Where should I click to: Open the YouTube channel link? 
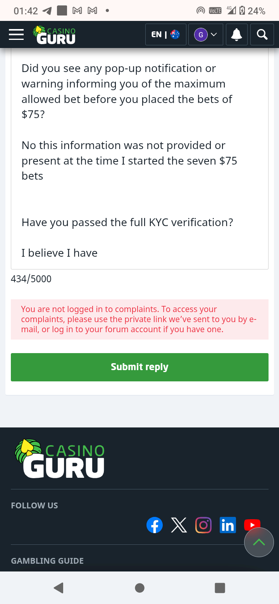click(x=250, y=524)
